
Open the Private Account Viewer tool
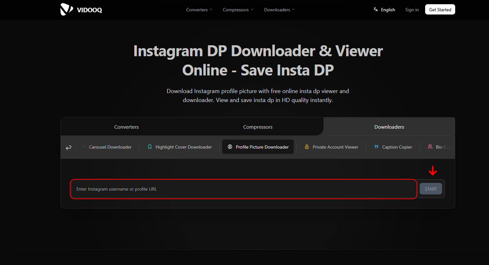(335, 147)
